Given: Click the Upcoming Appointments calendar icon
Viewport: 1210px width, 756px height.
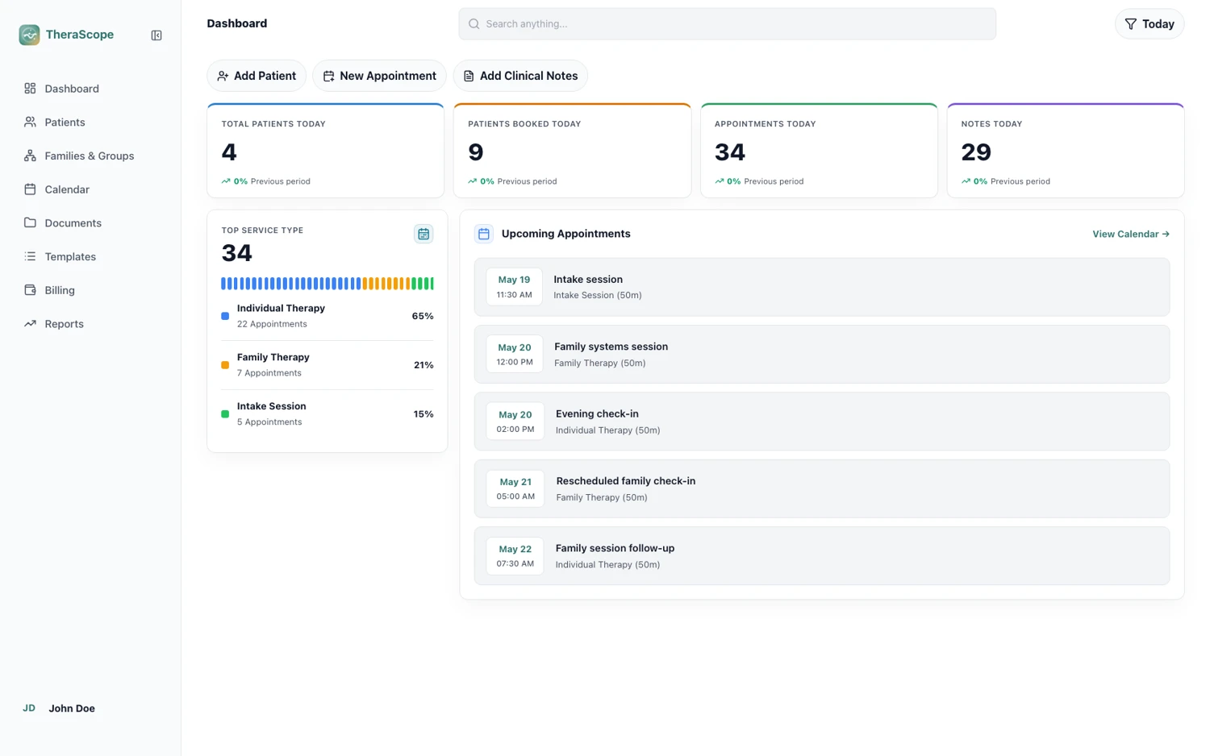Looking at the screenshot, I should point(484,234).
